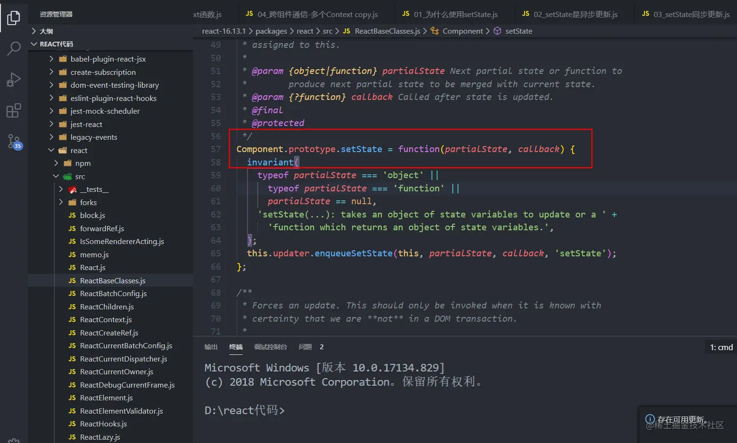The width and height of the screenshot is (737, 443).
Task: Open the Explorer view in activity bar
Action: [14, 18]
